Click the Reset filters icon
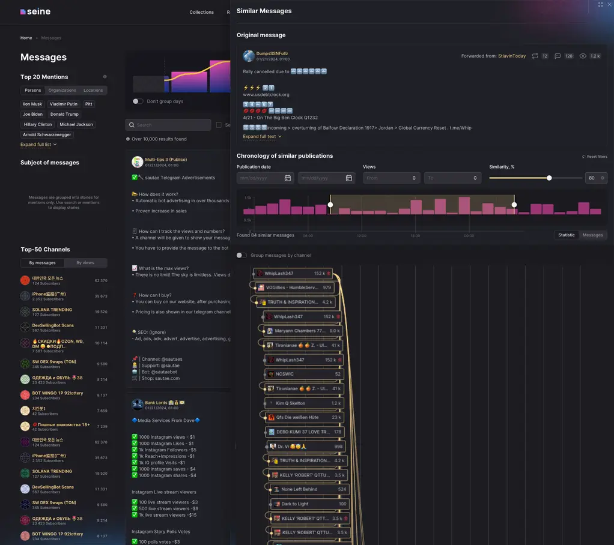The height and width of the screenshot is (545, 614). 584,157
